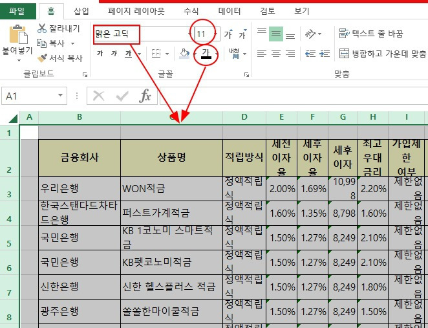
Task: Click cell 퍼스트가계적금
Action: (172, 213)
